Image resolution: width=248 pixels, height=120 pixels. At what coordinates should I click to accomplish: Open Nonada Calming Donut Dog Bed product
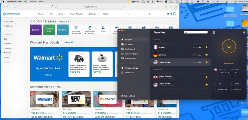click(102, 64)
